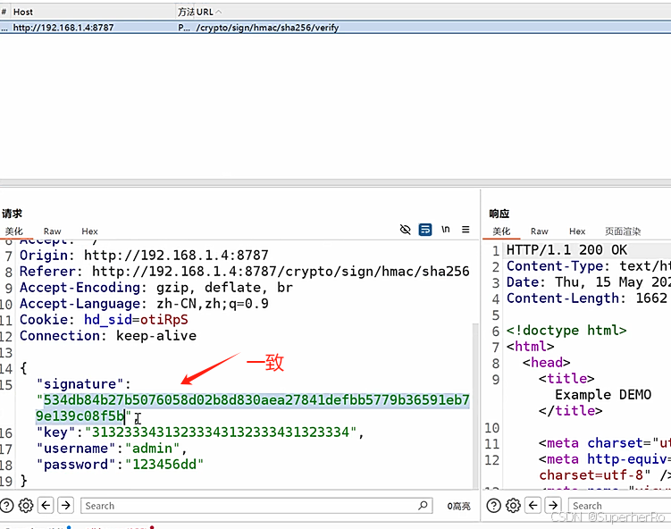Screen dimensions: 671x529
Task: Click the 方法 column header
Action: pyautogui.click(x=186, y=12)
